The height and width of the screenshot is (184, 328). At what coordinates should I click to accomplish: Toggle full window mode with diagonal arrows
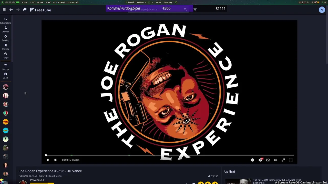pos(283,160)
